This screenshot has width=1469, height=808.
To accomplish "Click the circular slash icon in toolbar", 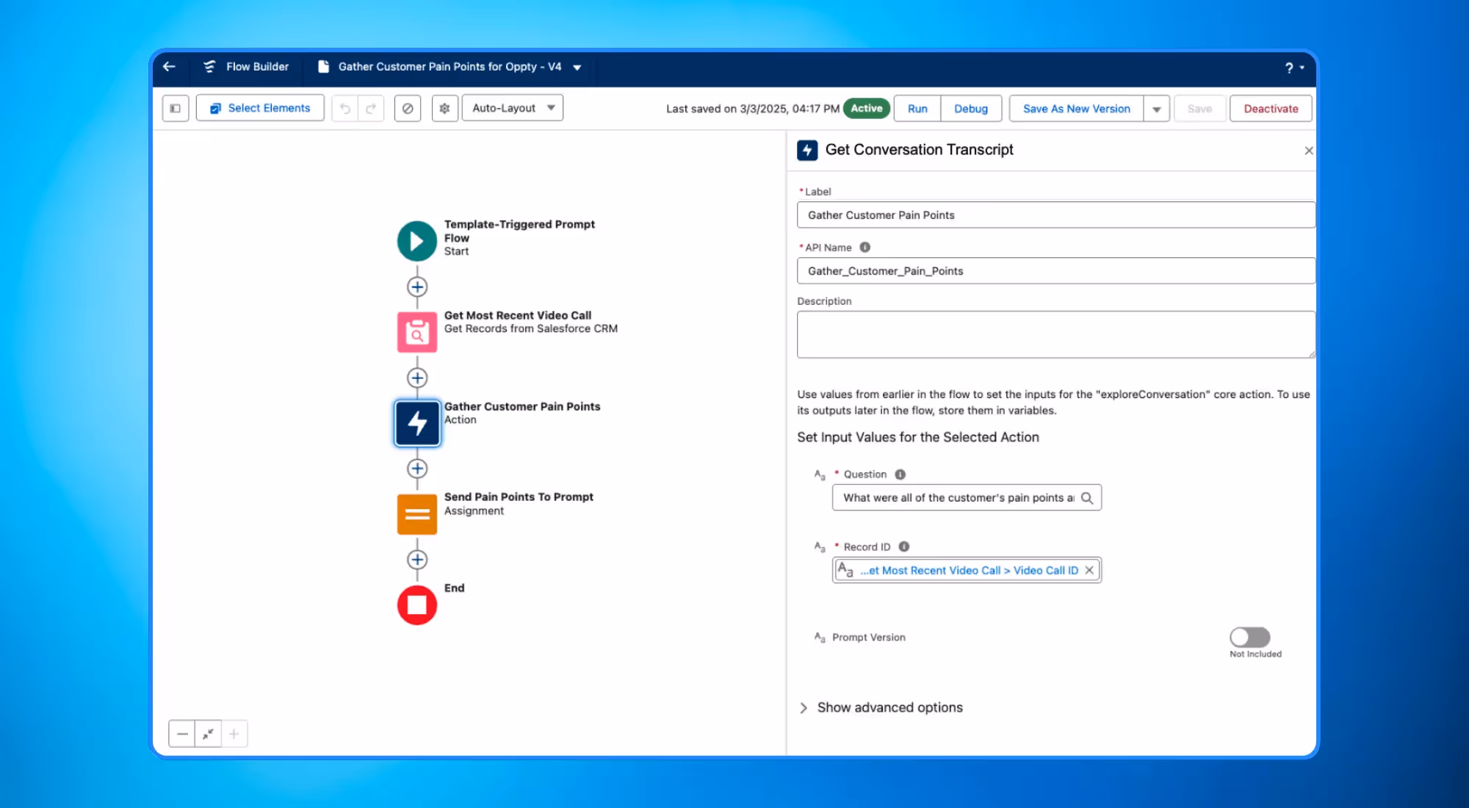I will point(408,108).
